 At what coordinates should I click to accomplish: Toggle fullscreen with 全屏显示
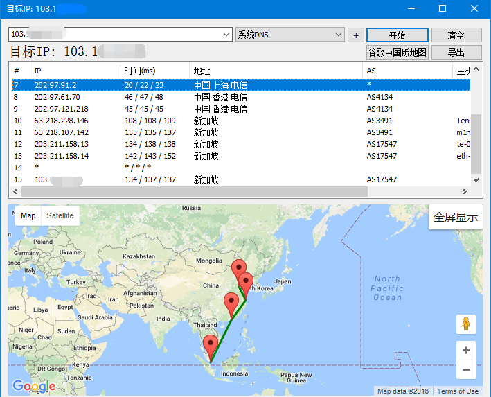[455, 217]
